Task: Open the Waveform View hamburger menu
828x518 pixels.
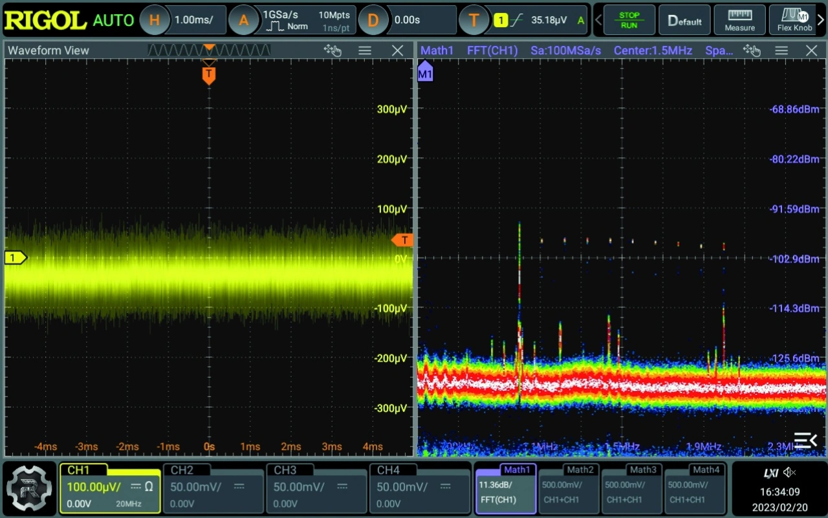Action: tap(365, 50)
